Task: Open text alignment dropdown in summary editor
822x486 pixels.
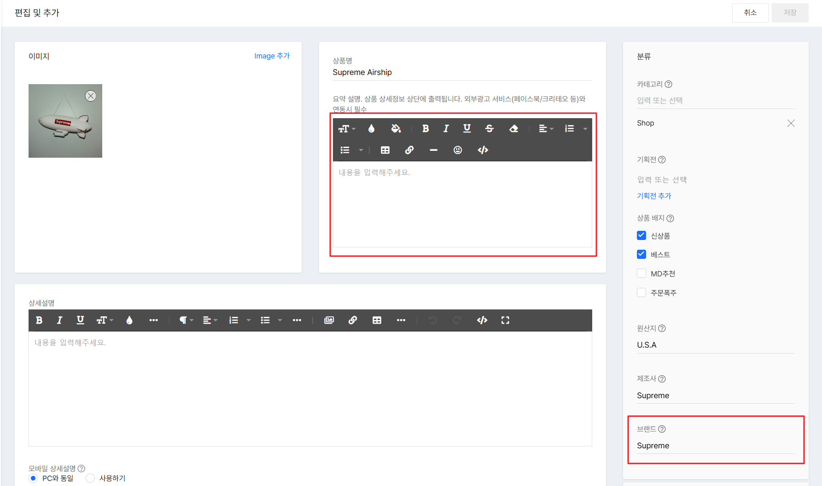Action: pos(546,129)
